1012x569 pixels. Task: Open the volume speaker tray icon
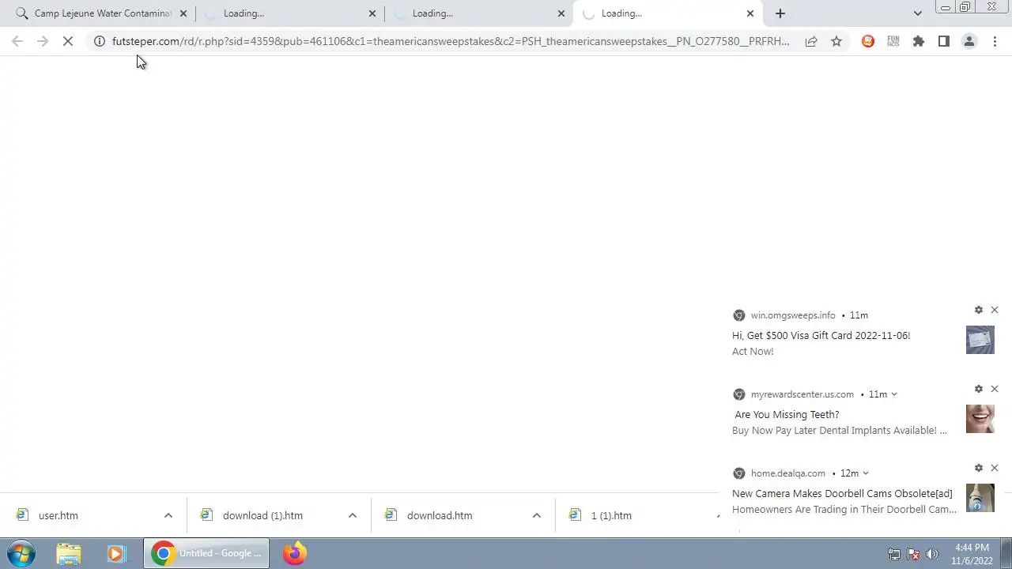point(931,554)
